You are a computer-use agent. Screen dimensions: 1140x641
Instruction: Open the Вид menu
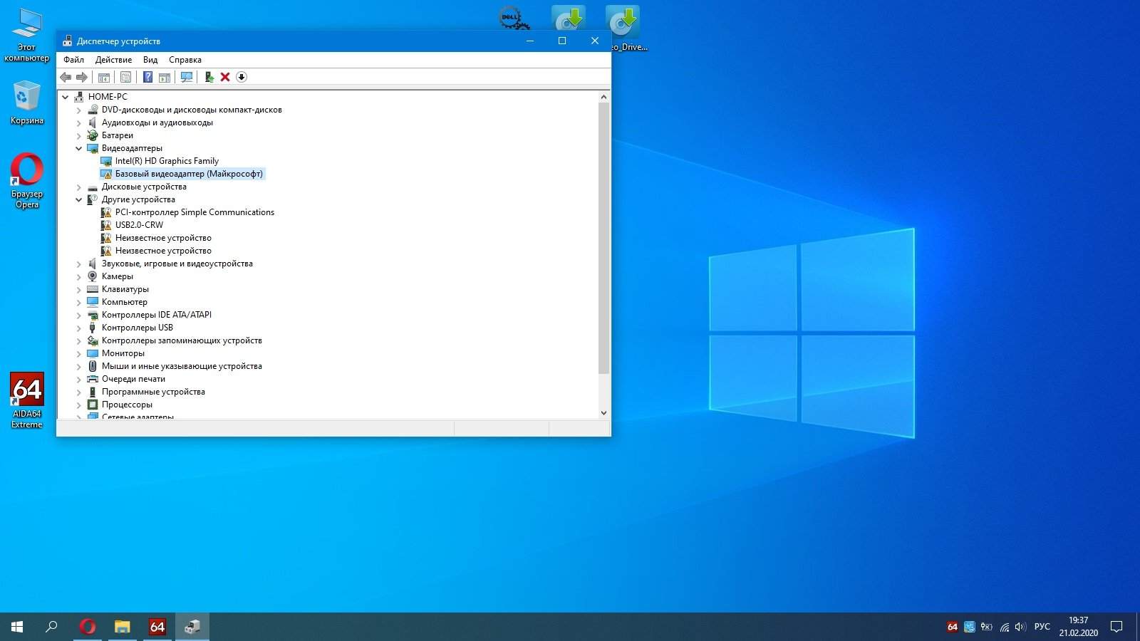click(150, 60)
